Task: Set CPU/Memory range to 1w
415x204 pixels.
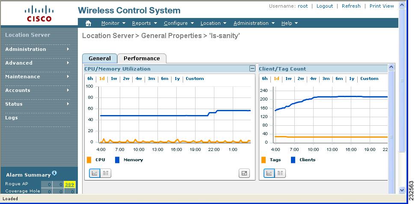Action: coord(114,79)
